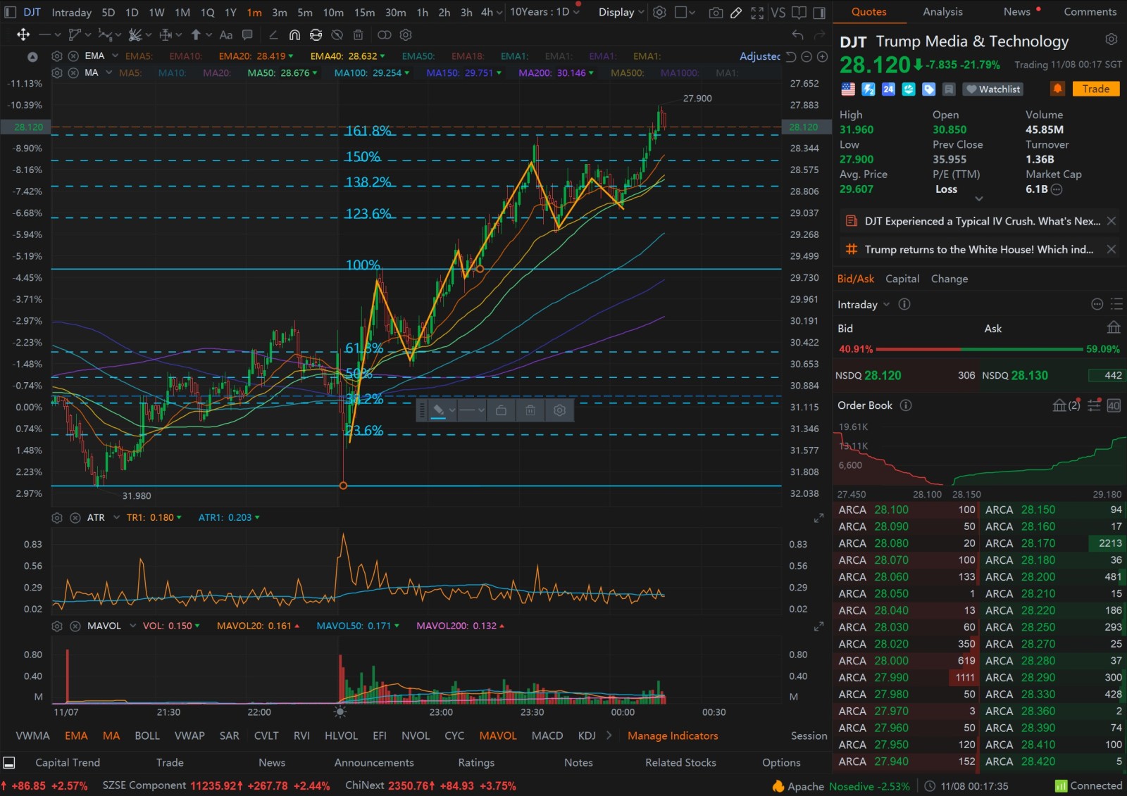Image resolution: width=1127 pixels, height=796 pixels.
Task: Remove the ATR indicator with X circle
Action: tap(75, 518)
